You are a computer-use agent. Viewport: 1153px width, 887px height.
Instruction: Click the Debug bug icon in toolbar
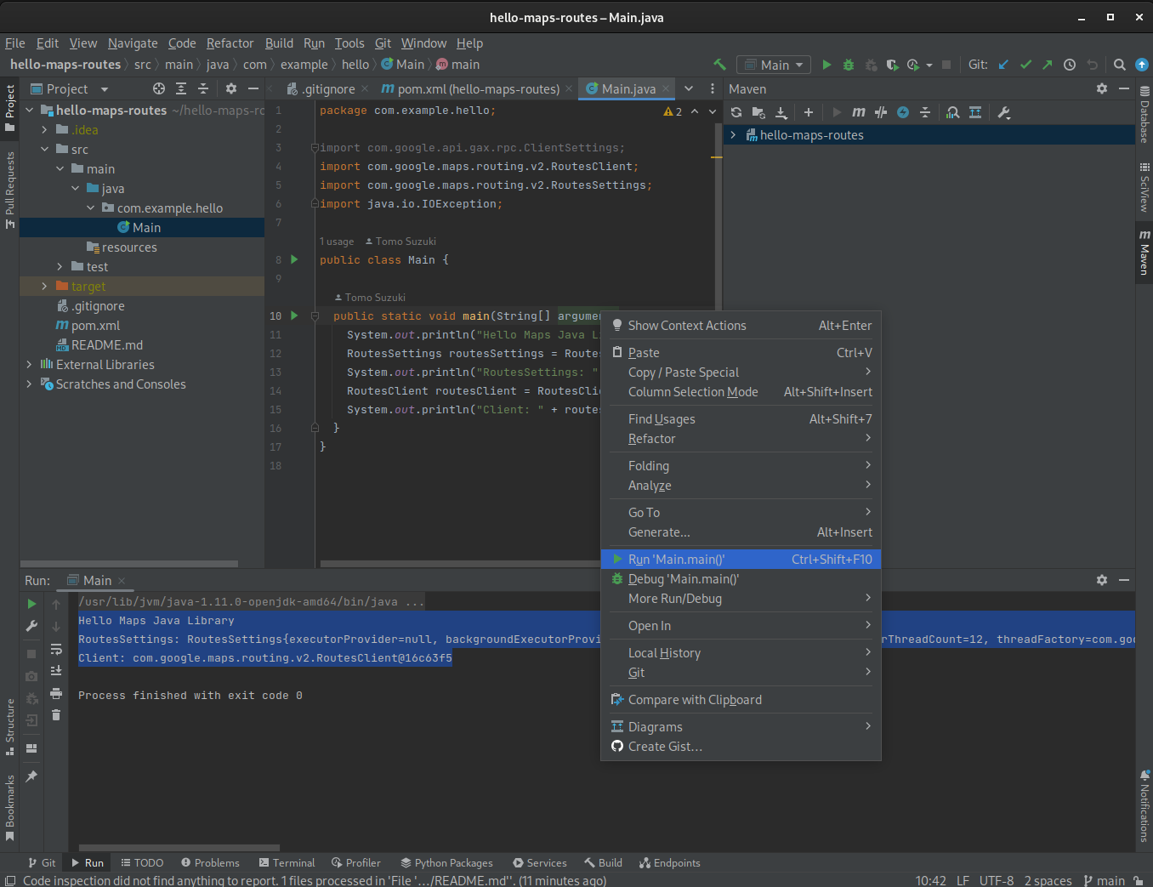pyautogui.click(x=849, y=65)
